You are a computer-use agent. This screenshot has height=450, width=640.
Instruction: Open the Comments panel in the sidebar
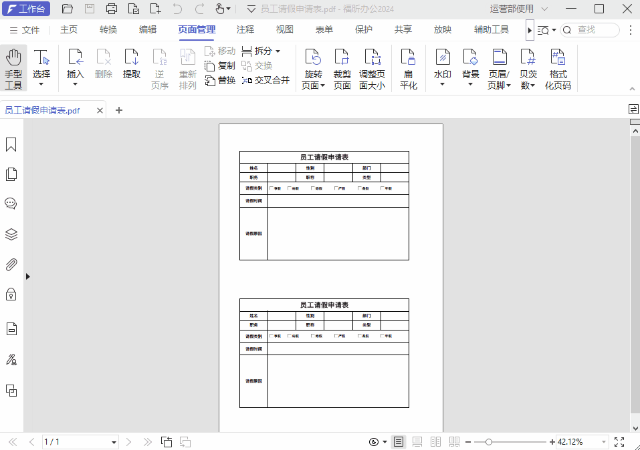point(11,204)
